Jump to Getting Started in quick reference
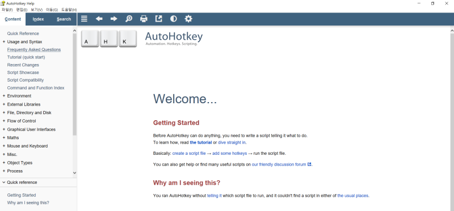The height and width of the screenshot is (211, 454). tap(22, 195)
